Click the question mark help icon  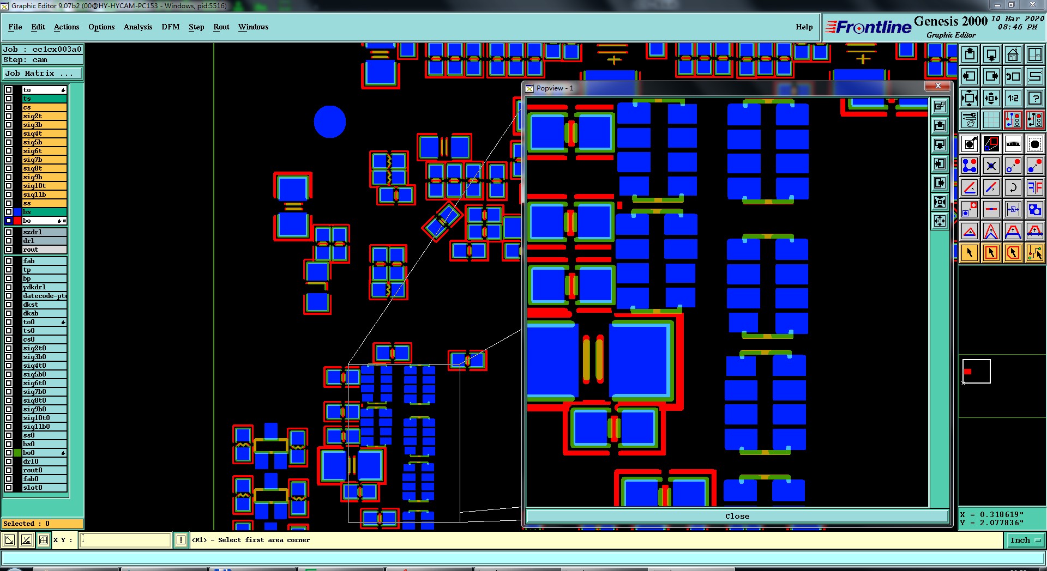pos(1034,98)
